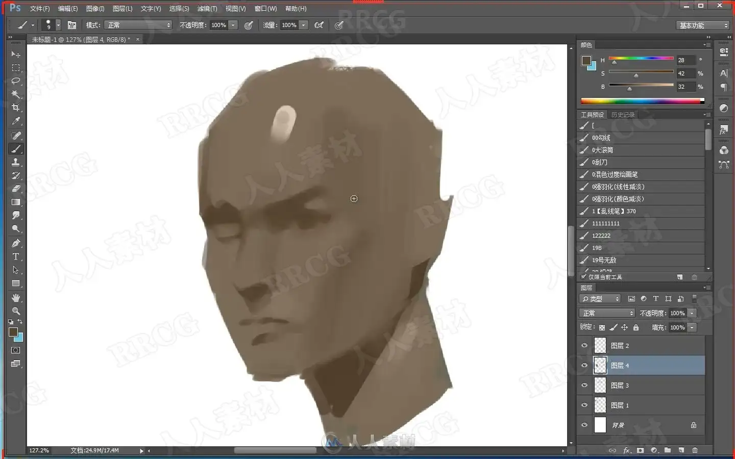Open the 滤镜(T) menu

(207, 9)
